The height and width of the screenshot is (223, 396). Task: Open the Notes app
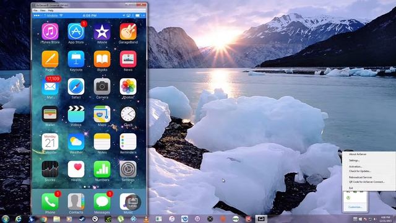[102, 142]
